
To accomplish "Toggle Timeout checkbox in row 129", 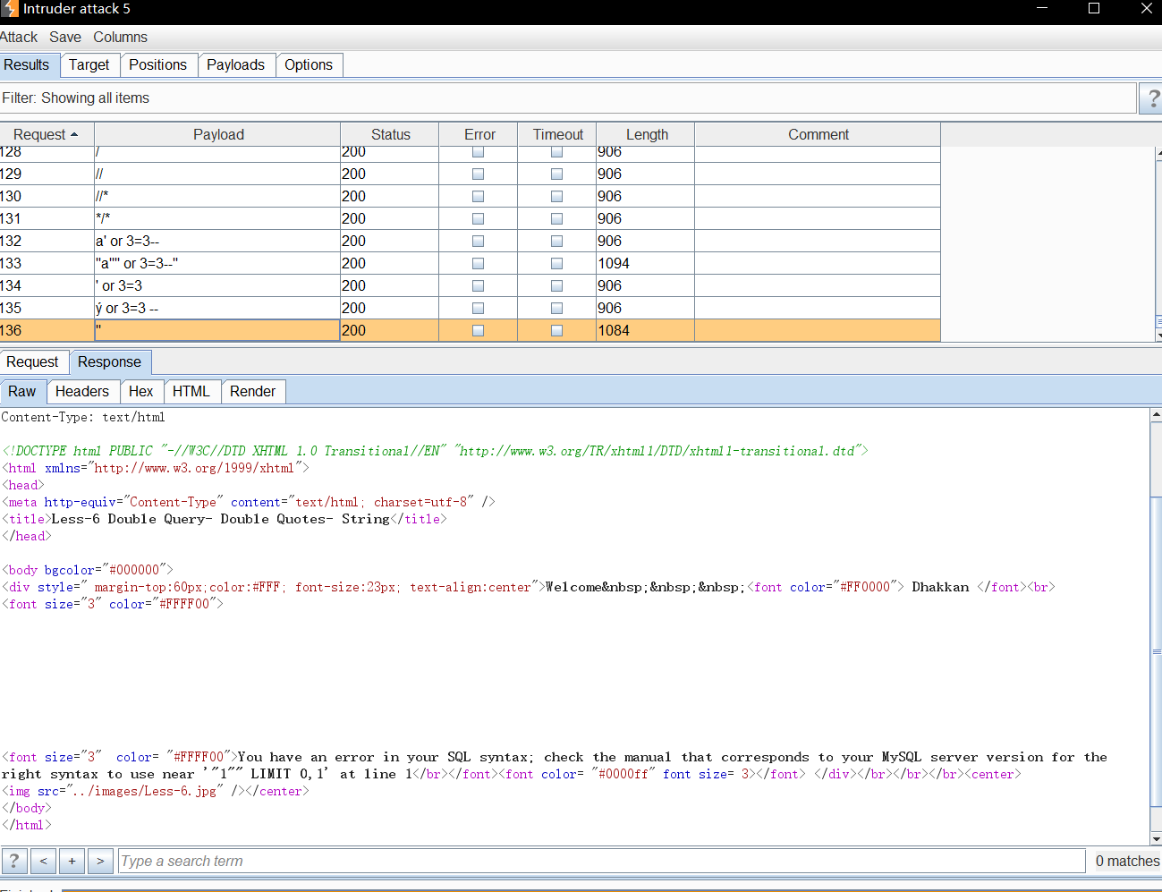I will pos(556,174).
